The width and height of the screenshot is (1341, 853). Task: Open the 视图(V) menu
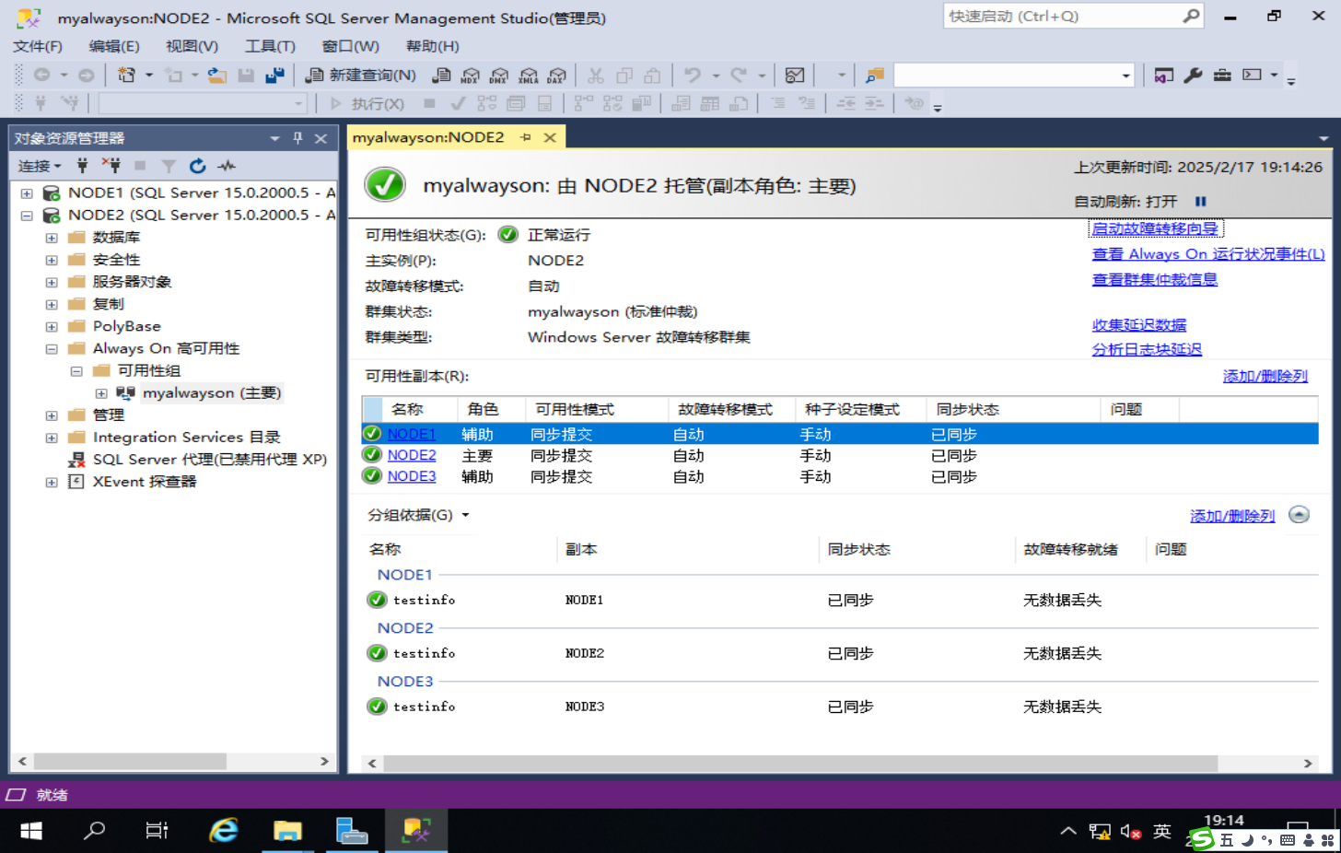(192, 46)
